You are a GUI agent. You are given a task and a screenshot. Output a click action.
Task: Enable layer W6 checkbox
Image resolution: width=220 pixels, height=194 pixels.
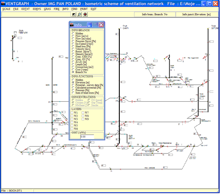point(72,129)
